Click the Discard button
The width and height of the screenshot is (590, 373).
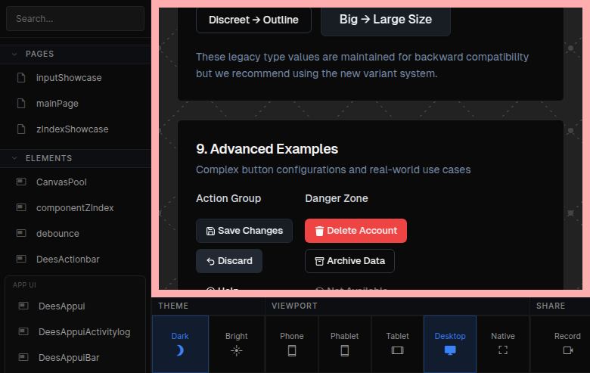pyautogui.click(x=229, y=261)
